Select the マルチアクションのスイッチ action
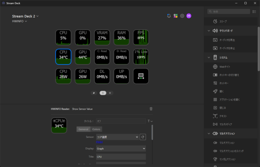Viewport: 260px width, 167px height. click(x=231, y=151)
